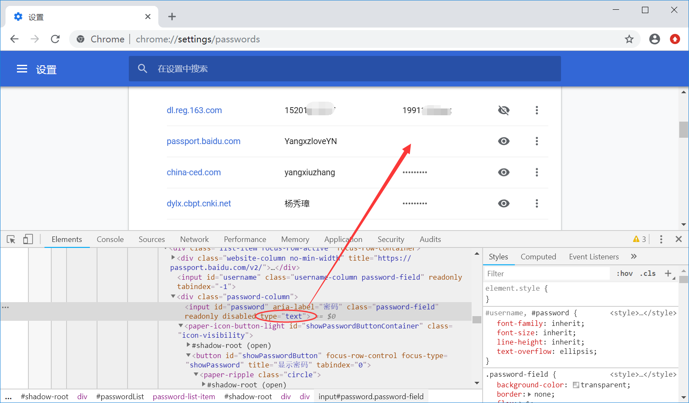This screenshot has width=689, height=403.
Task: Open more actions for dl.reg.163.com
Action: click(x=537, y=110)
